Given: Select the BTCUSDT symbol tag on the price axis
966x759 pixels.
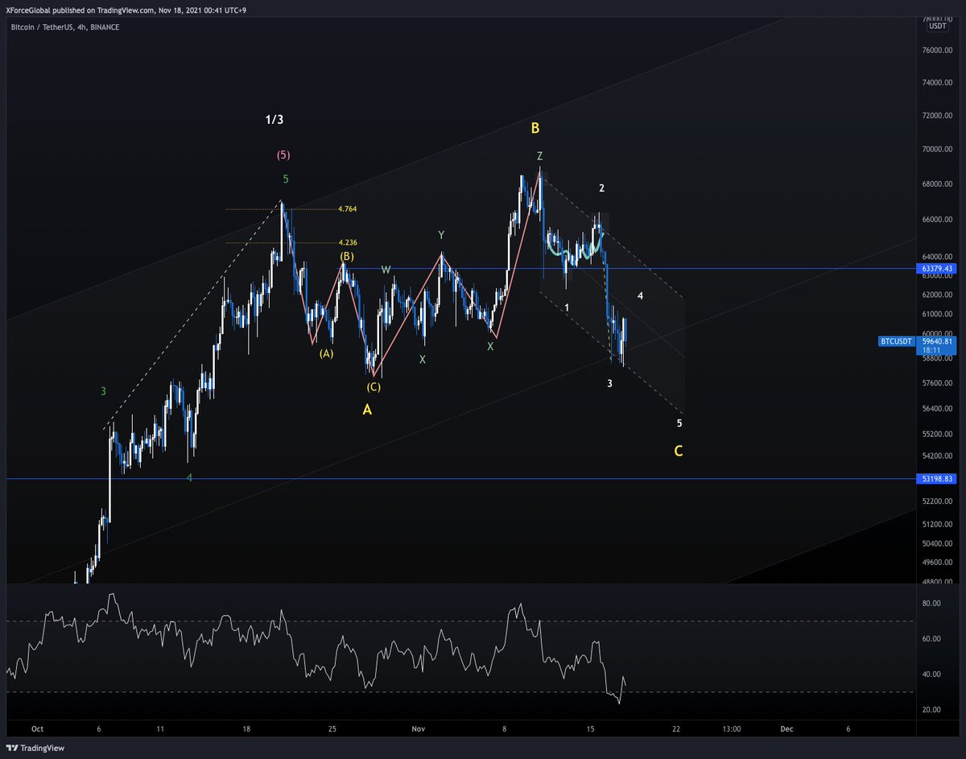Looking at the screenshot, I should [897, 341].
